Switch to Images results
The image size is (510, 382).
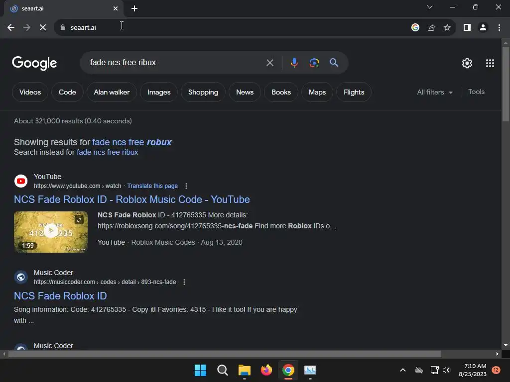coord(159,92)
